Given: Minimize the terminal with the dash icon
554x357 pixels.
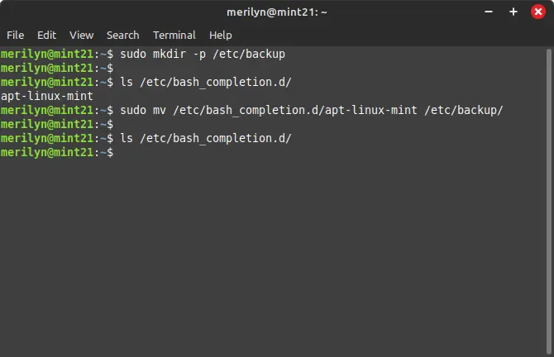Looking at the screenshot, I should click(x=489, y=12).
